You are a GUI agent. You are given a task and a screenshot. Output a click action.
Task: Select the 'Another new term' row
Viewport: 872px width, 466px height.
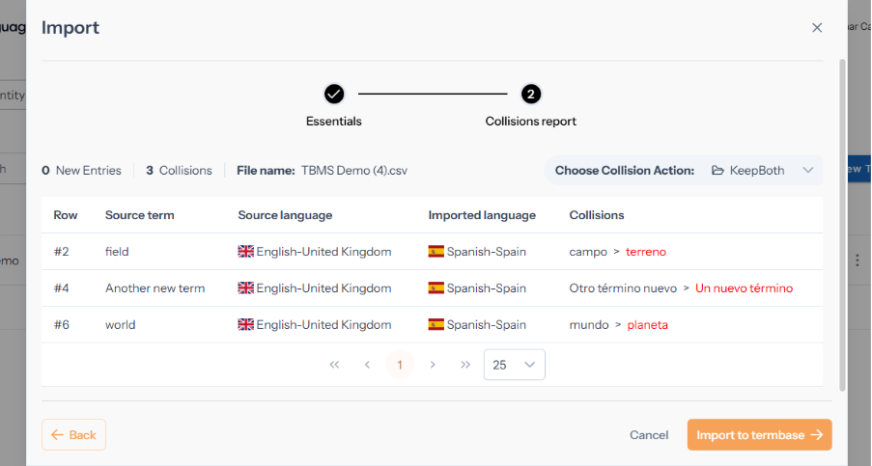[155, 288]
